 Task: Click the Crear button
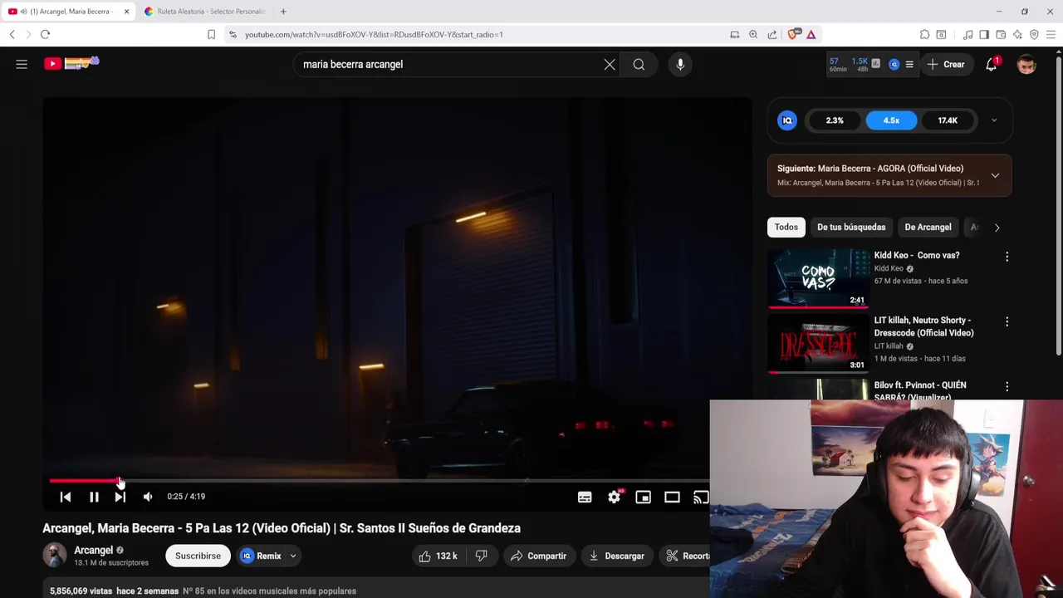point(946,64)
